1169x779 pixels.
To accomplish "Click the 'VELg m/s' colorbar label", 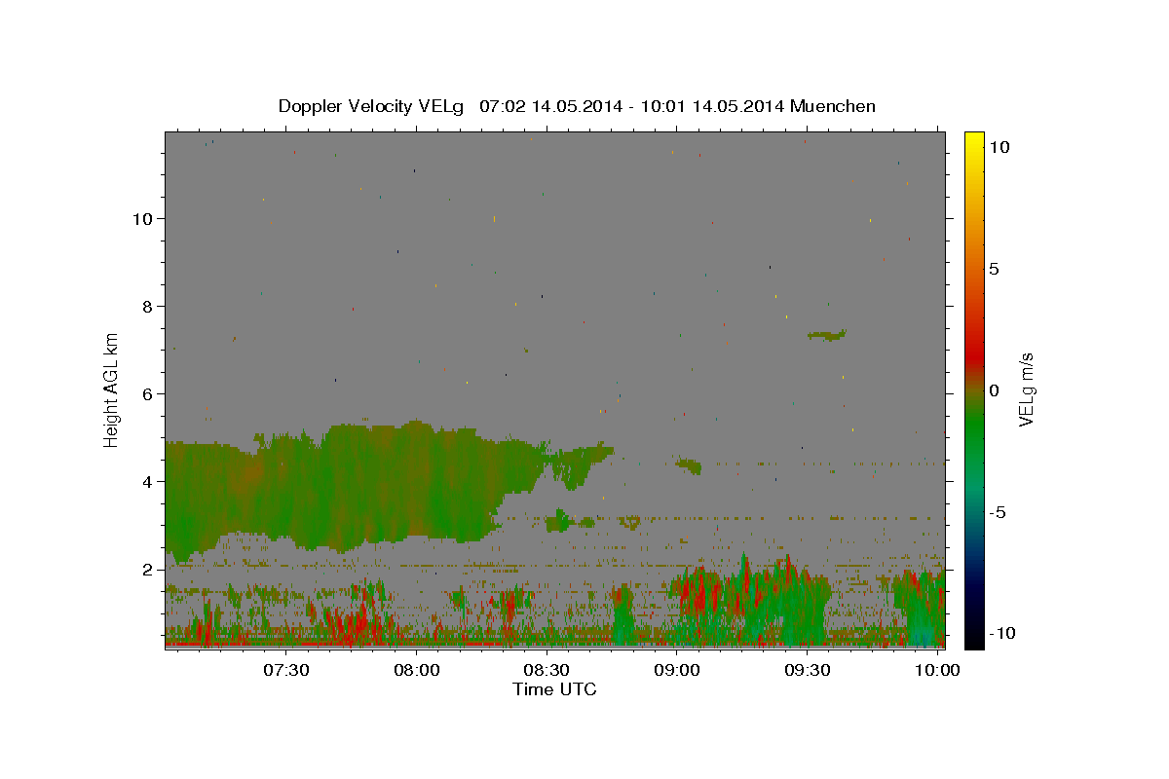I will pyautogui.click(x=1026, y=389).
